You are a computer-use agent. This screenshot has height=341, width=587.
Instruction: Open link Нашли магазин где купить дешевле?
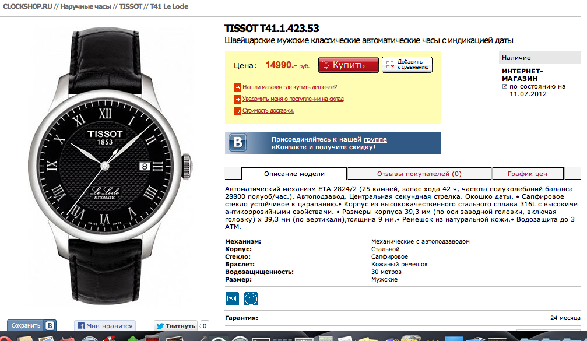[x=289, y=87]
